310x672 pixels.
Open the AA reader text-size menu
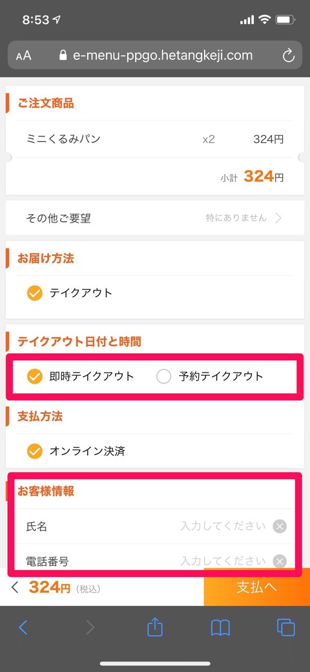pos(23,56)
